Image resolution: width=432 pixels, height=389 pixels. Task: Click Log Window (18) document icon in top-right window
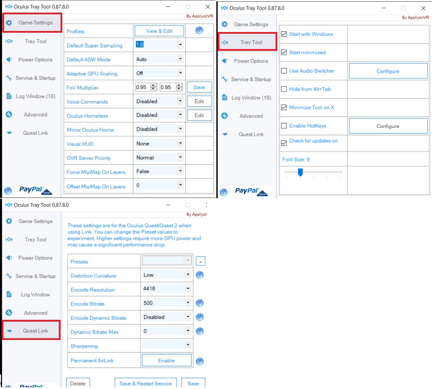click(x=225, y=97)
